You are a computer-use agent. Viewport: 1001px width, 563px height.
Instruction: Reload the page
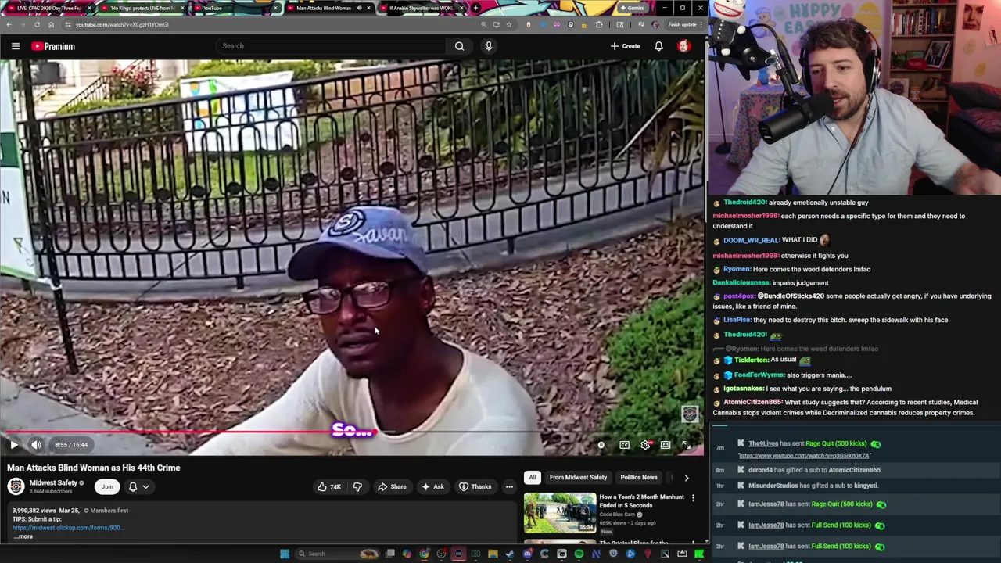click(x=37, y=24)
